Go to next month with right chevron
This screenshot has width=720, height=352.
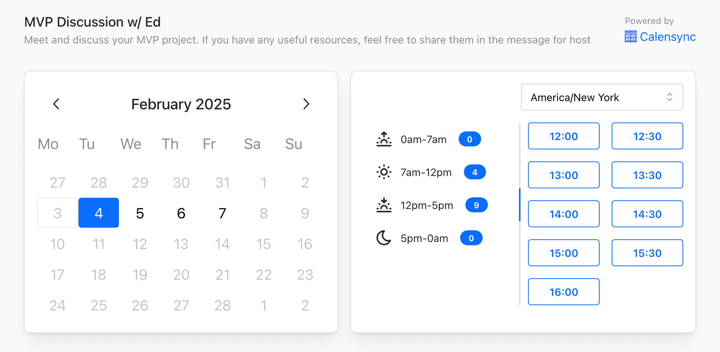(306, 104)
